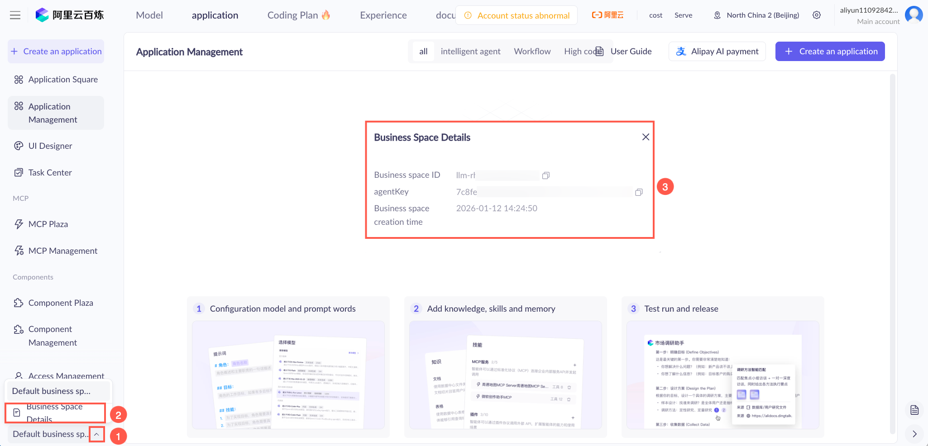Select Application Management sidebar item

point(56,113)
